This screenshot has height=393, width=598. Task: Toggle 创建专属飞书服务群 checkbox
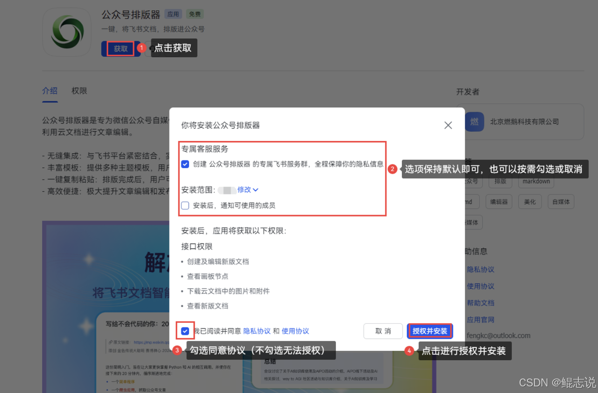pos(185,164)
